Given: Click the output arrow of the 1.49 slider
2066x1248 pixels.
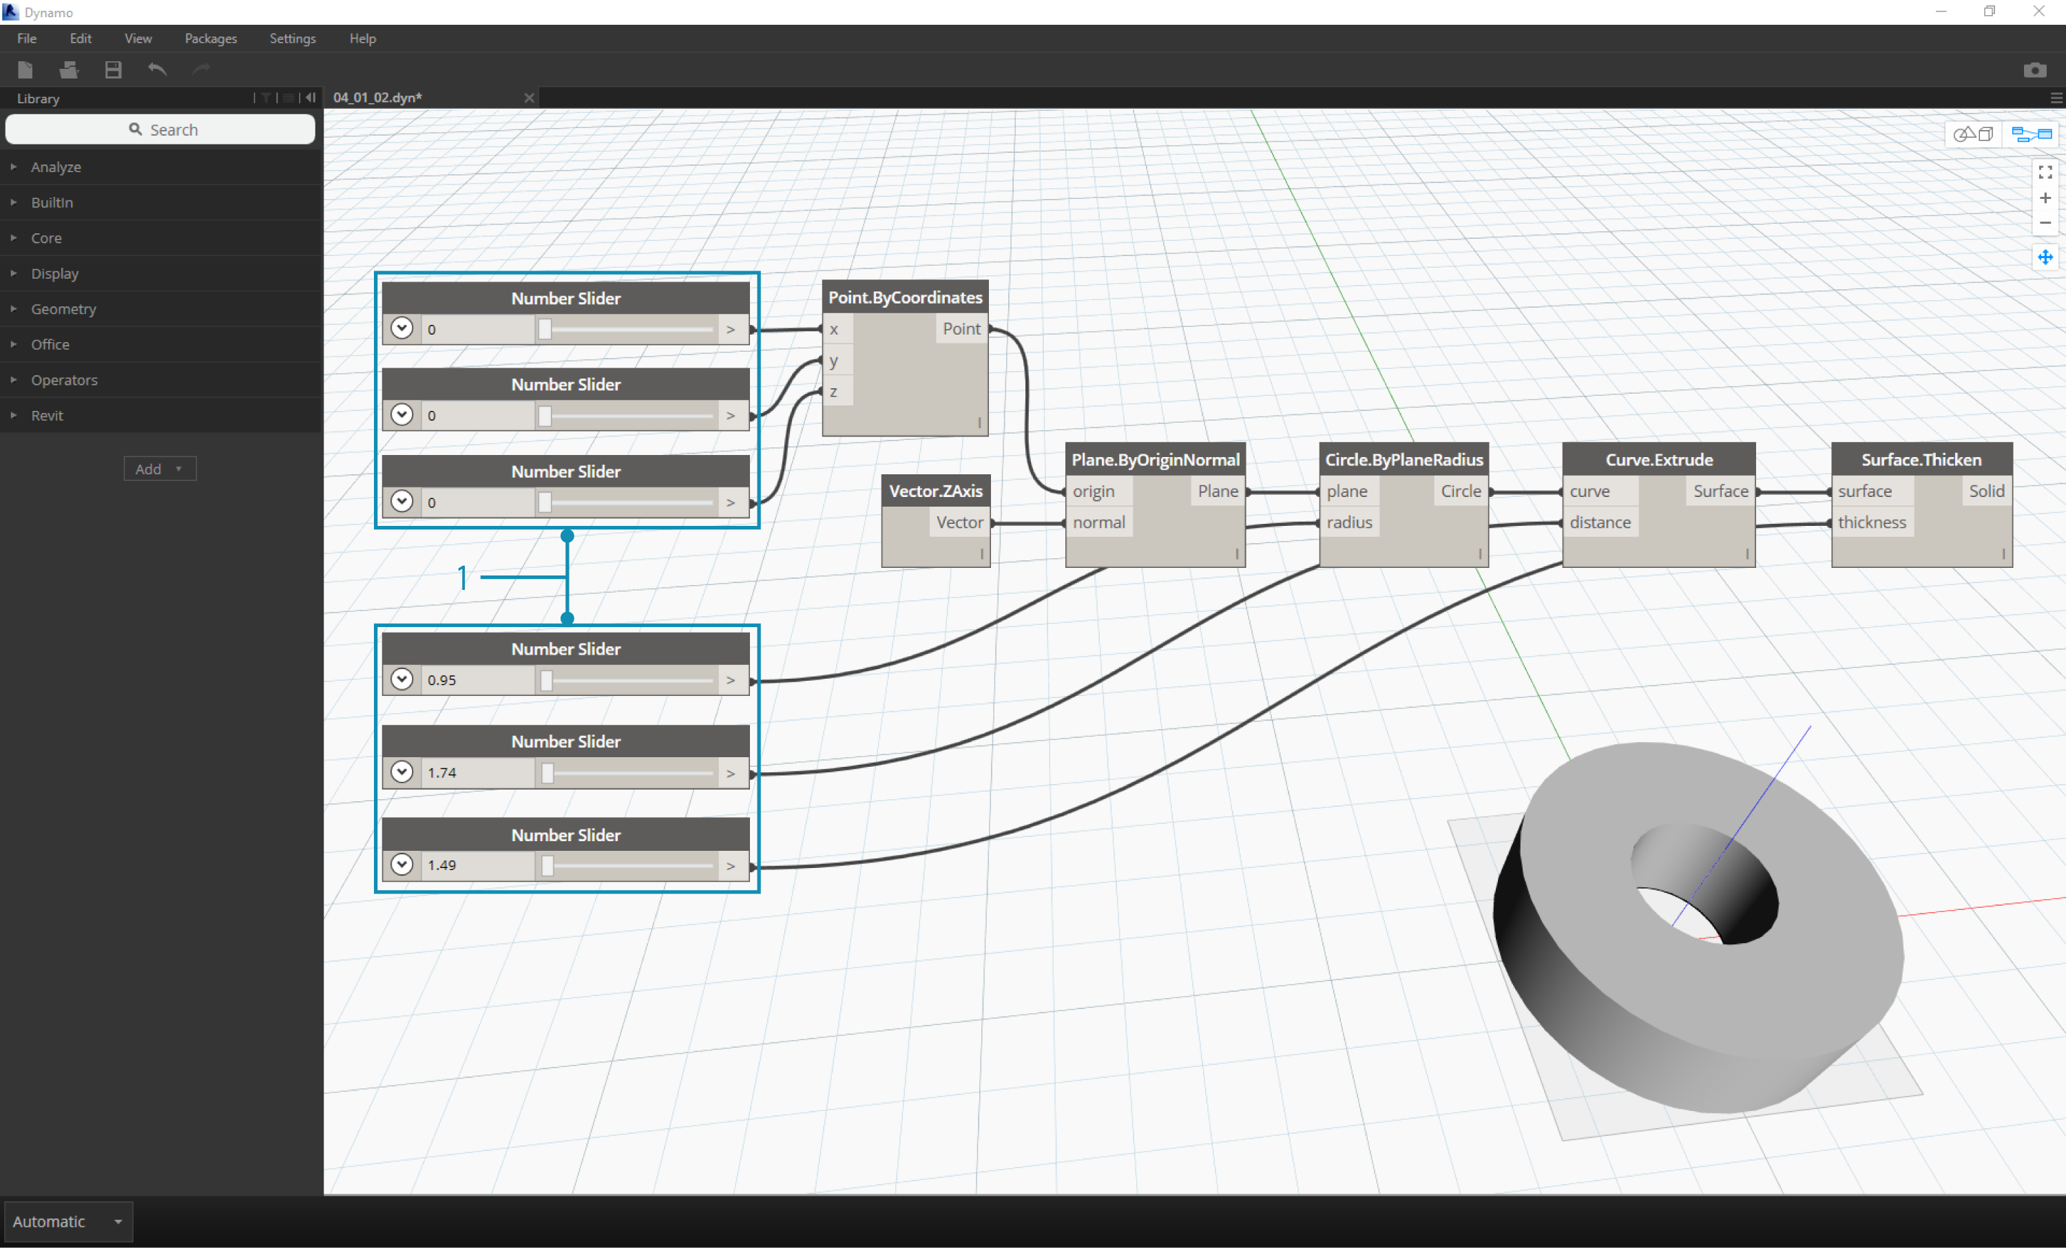Looking at the screenshot, I should [731, 866].
